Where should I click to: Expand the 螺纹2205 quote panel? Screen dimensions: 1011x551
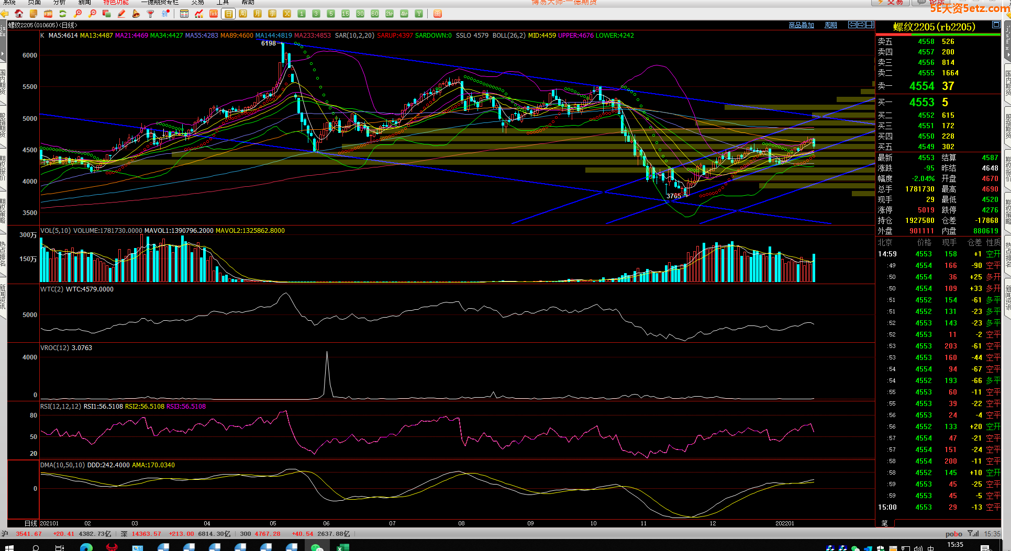[996, 25]
